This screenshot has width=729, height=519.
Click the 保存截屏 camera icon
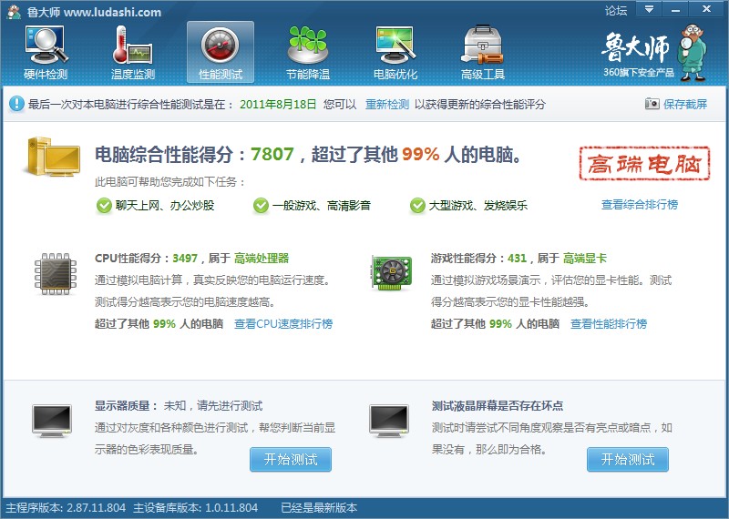coord(652,104)
